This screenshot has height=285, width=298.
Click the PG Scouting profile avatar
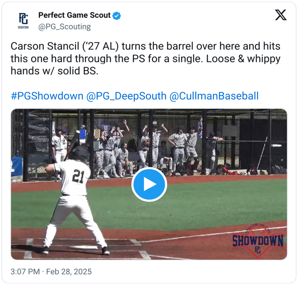[x=23, y=21]
